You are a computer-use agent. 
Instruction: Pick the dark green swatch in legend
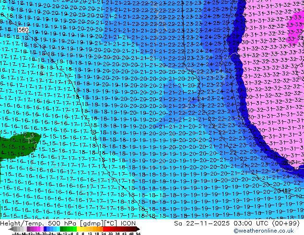[61, 229]
